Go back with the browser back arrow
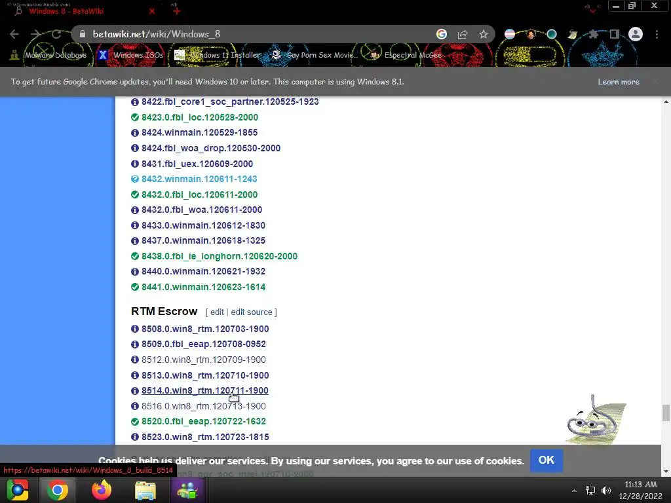 coord(14,34)
